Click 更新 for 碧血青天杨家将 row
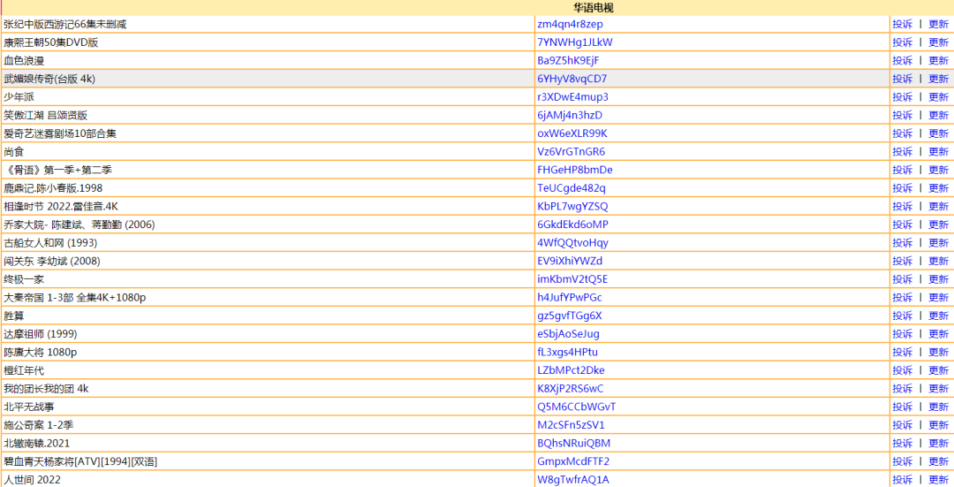Viewport: 954px width, 487px height. (x=938, y=461)
